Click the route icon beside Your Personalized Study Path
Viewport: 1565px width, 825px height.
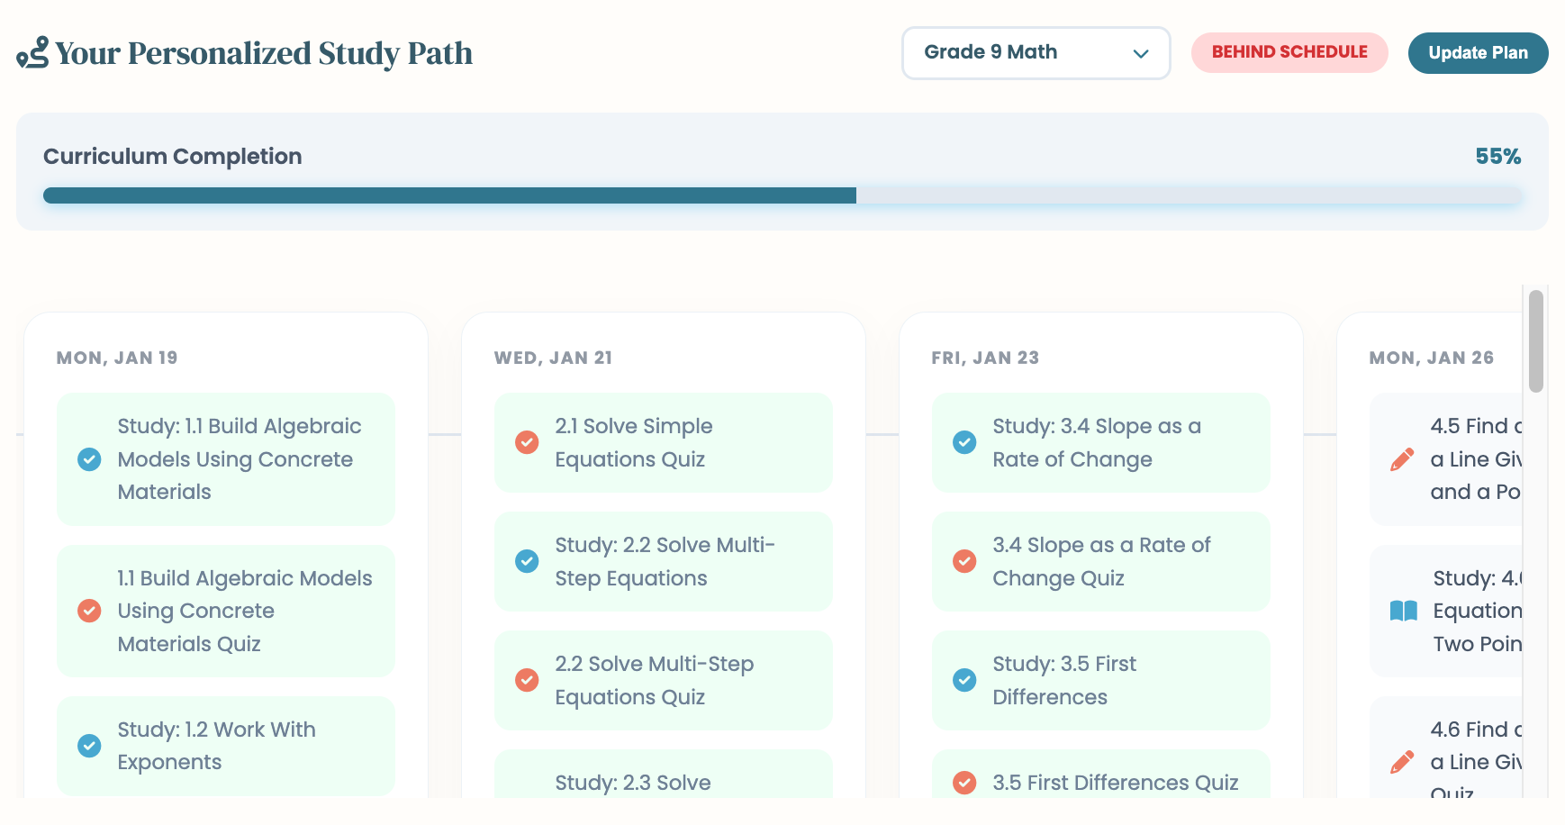click(x=30, y=53)
